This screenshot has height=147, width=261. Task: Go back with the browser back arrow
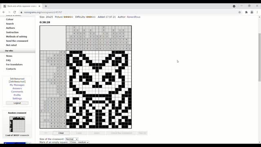[4, 12]
